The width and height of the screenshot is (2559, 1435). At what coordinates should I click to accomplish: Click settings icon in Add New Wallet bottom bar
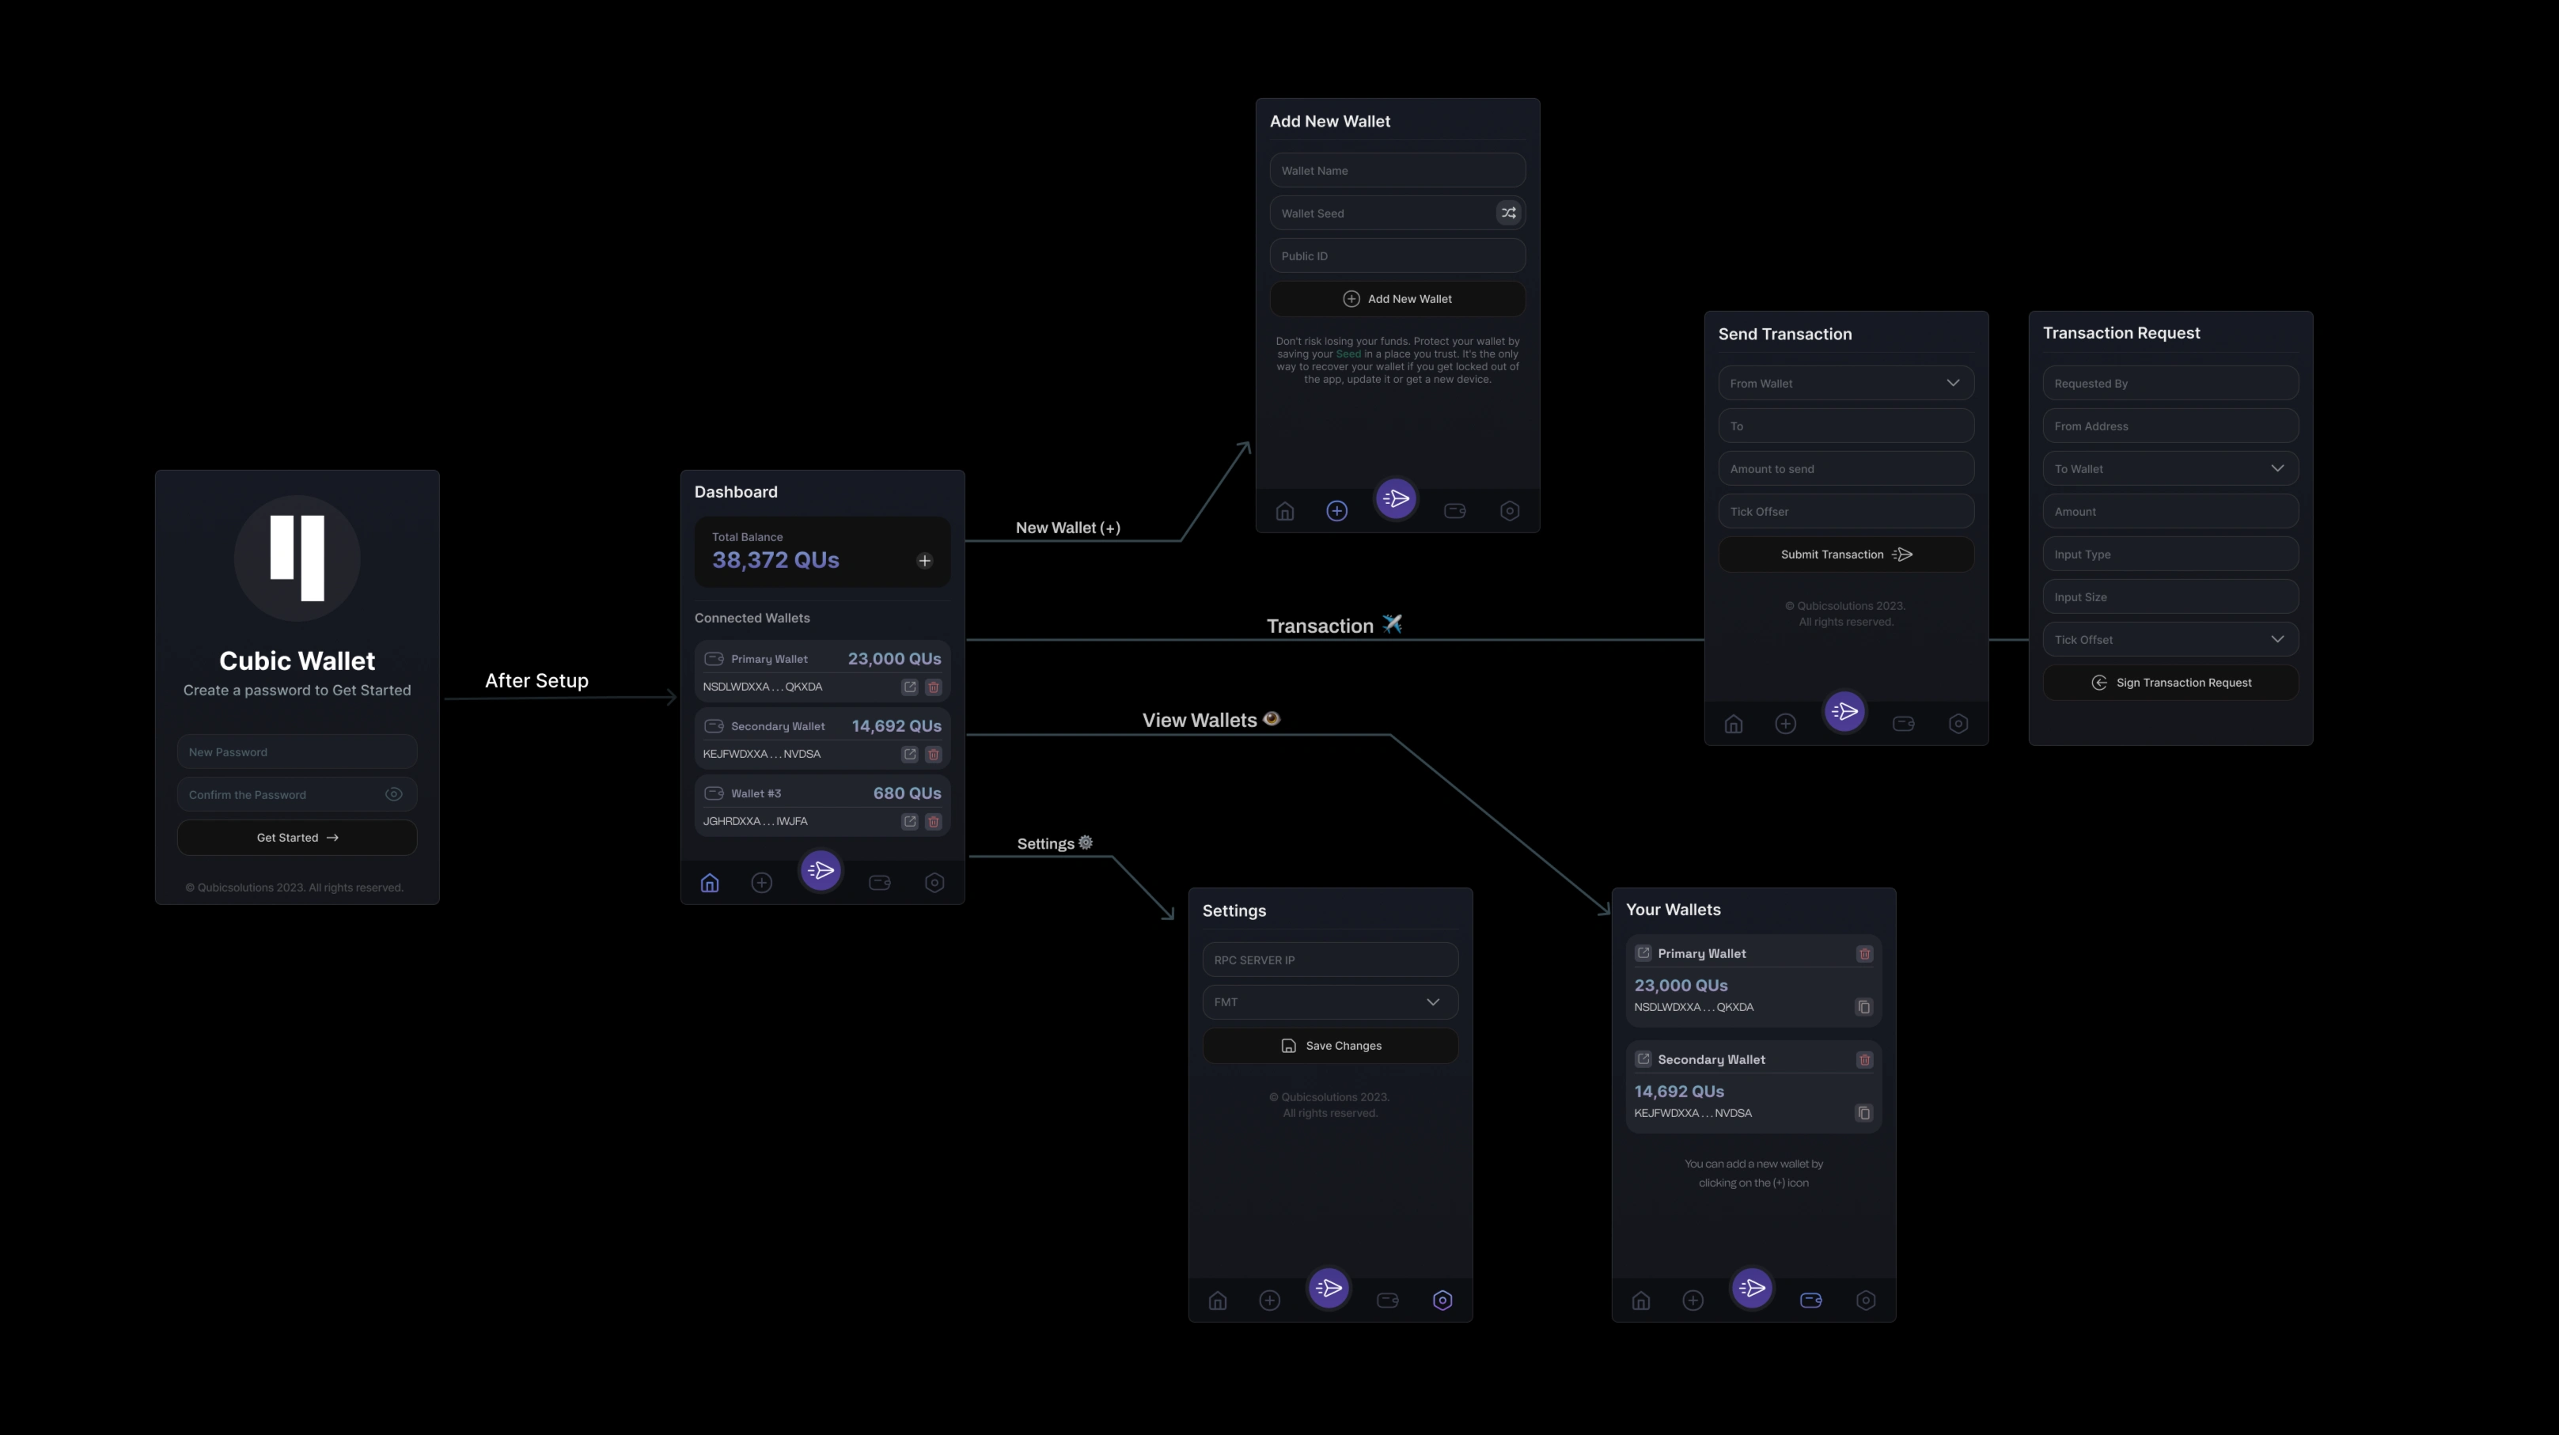pos(1510,512)
